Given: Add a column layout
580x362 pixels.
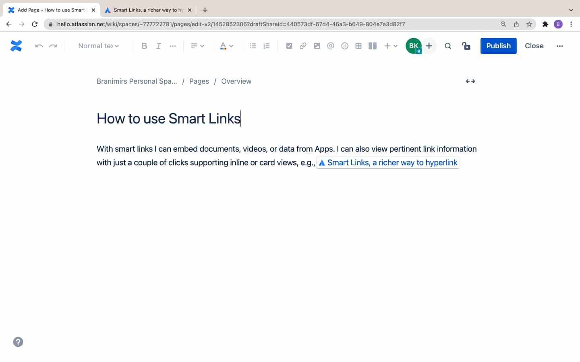Looking at the screenshot, I should 373,46.
